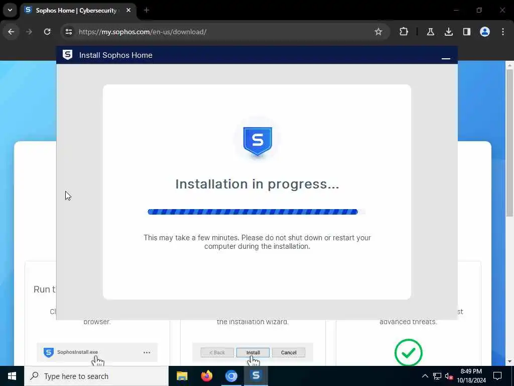Open the browser profile avatar
514x386 pixels.
click(x=484, y=32)
